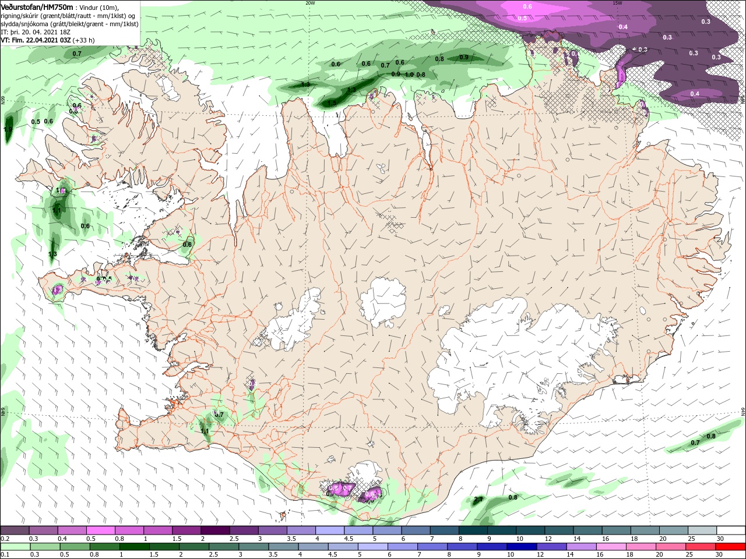Click the 1.9 precipitation value near the west edge
The height and width of the screenshot is (559, 746).
pyautogui.click(x=8, y=130)
